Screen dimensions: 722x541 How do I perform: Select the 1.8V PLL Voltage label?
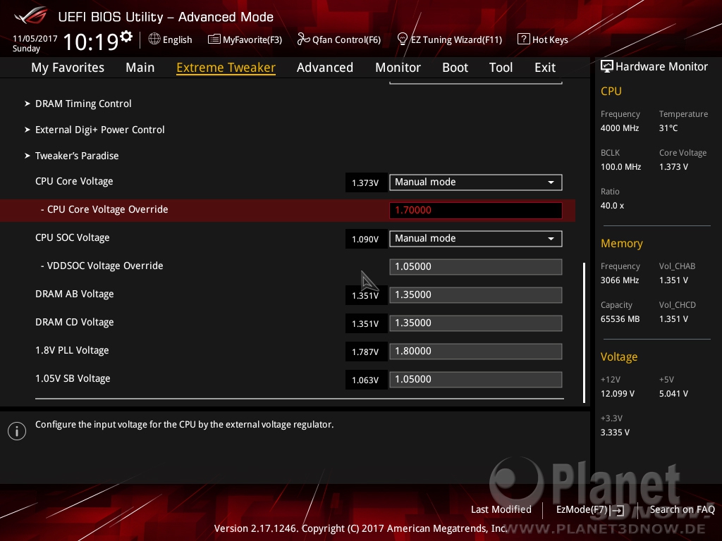coord(73,350)
